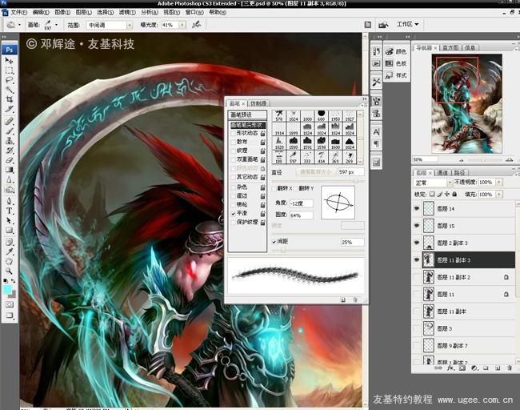Screen dimensions: 520x410
Task: Open the 滤镜 Filter menu
Action: pyautogui.click(x=127, y=12)
